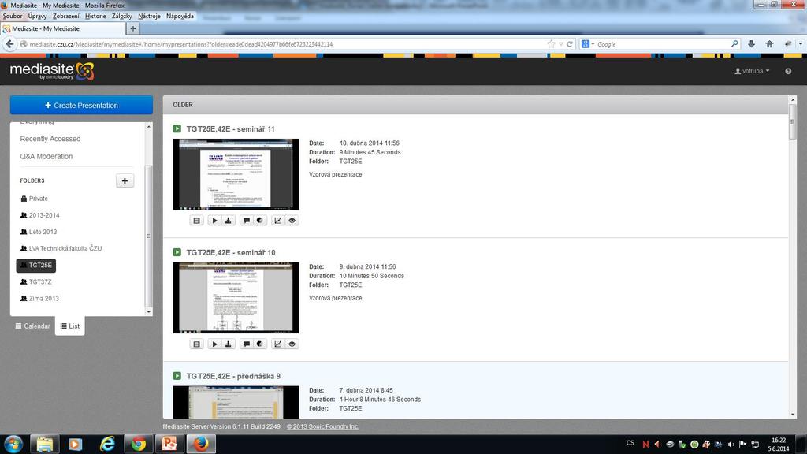The height and width of the screenshot is (454, 807).
Task: Select the Private folder
Action: click(35, 198)
